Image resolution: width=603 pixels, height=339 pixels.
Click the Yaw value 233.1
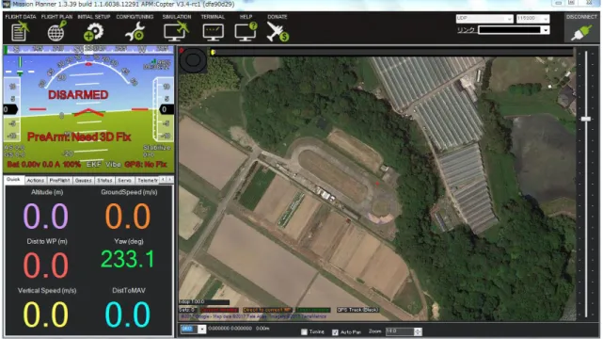pyautogui.click(x=127, y=259)
